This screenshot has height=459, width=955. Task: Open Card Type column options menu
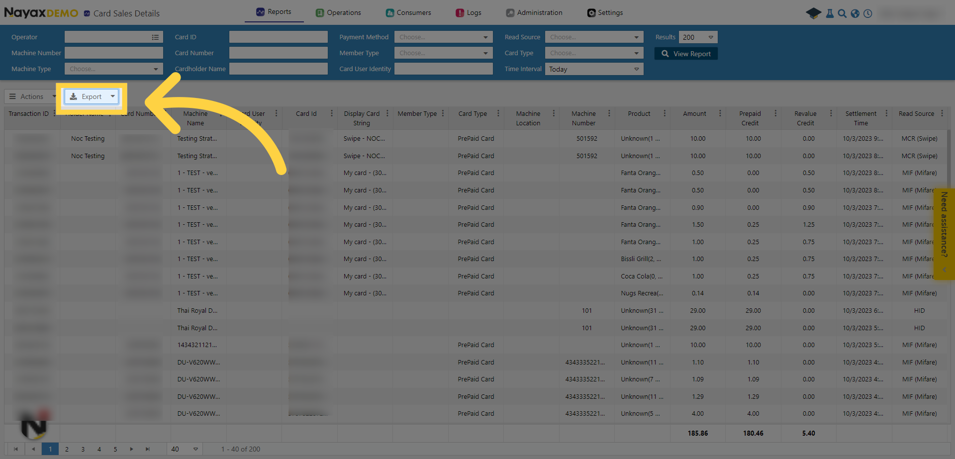coord(498,113)
